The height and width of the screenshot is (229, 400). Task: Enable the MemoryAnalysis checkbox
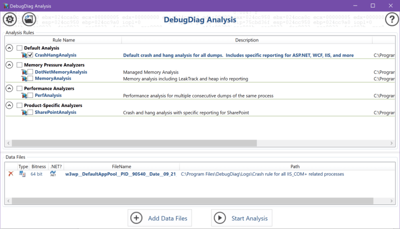(30, 78)
